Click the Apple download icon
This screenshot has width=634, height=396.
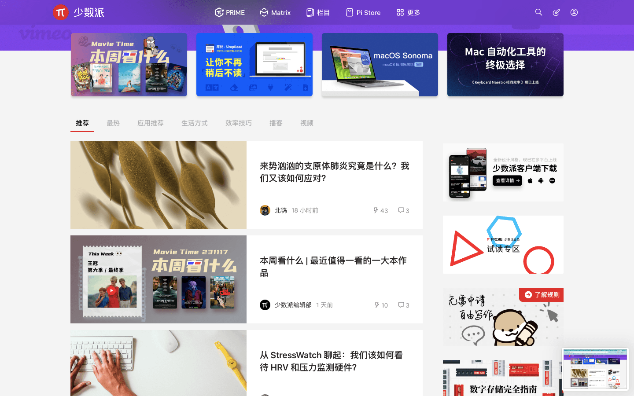click(x=530, y=180)
